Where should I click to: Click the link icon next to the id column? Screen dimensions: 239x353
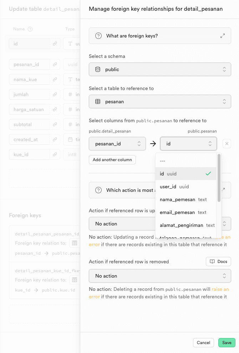point(55,44)
